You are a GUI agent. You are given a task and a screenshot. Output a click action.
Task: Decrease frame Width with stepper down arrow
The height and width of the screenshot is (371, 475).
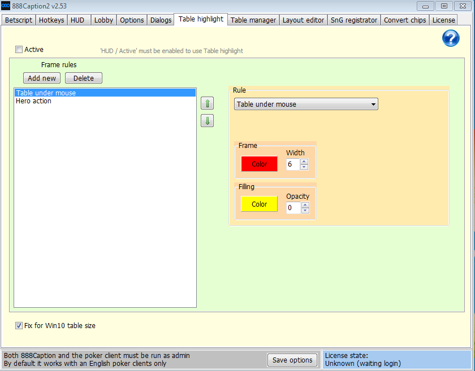[x=304, y=166]
